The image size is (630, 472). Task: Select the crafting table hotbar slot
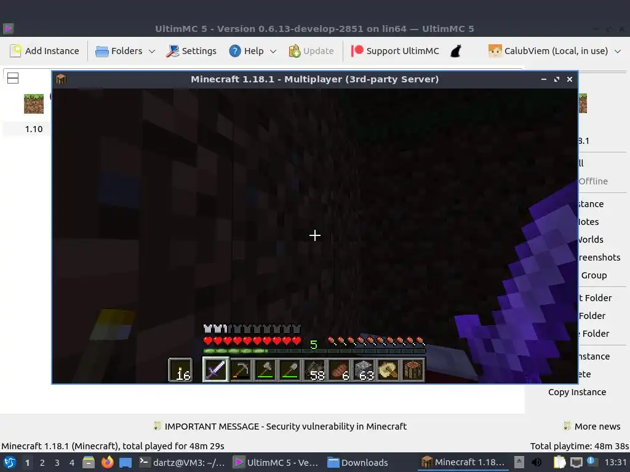tap(413, 369)
